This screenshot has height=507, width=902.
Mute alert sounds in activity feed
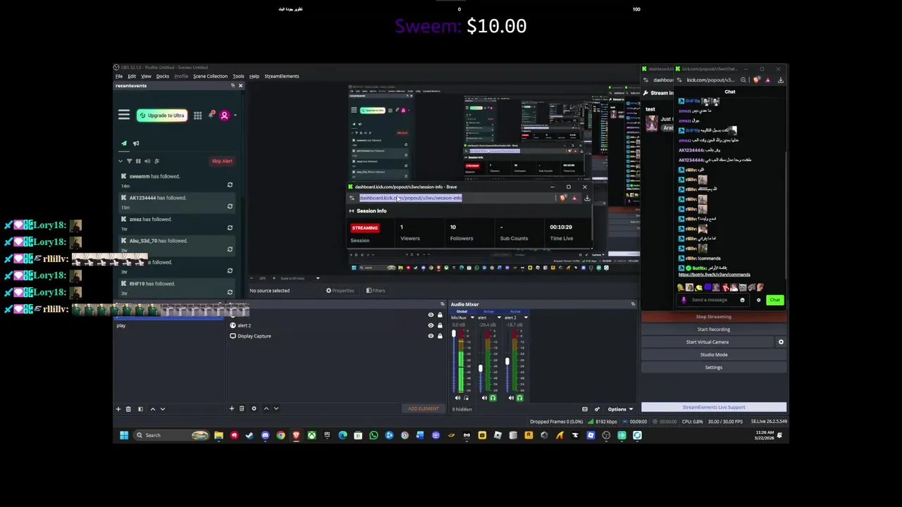click(x=147, y=161)
